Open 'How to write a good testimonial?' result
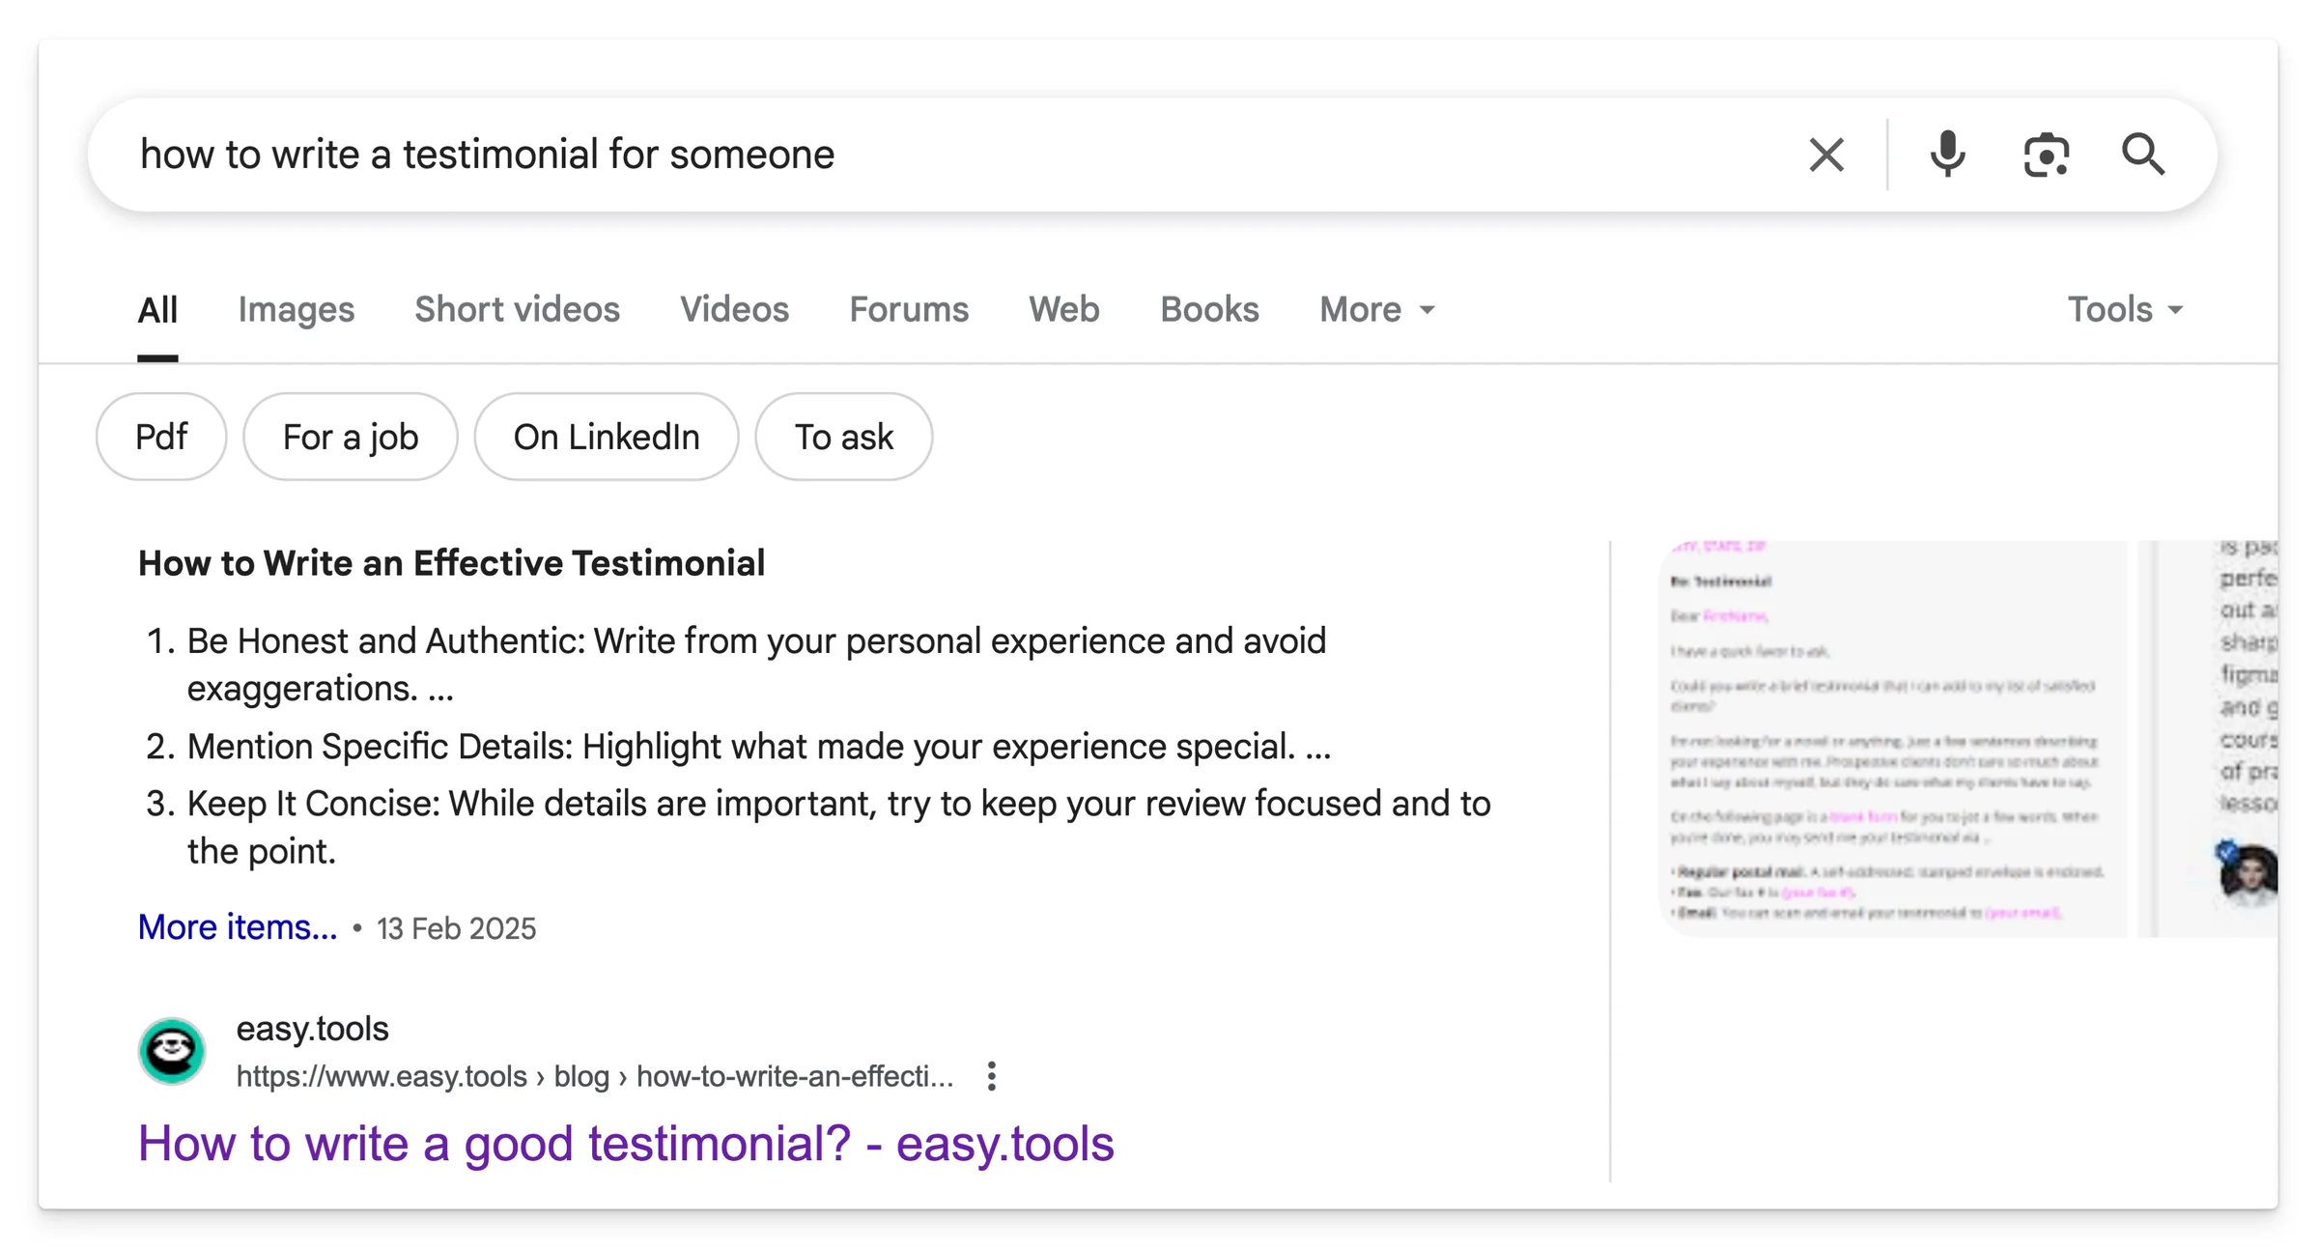 point(626,1144)
